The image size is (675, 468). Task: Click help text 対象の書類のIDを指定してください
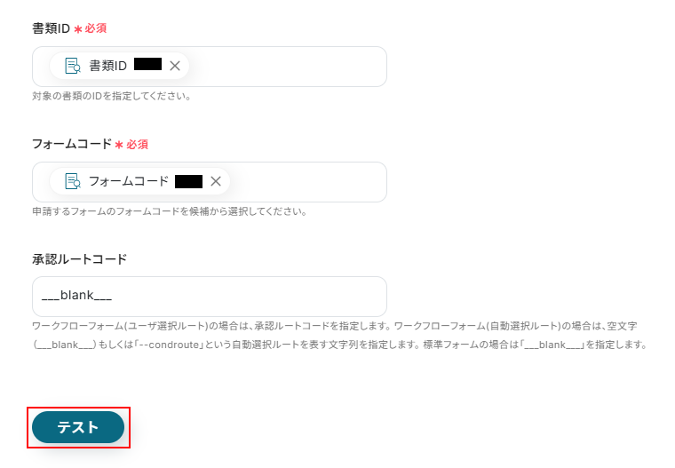pos(112,96)
